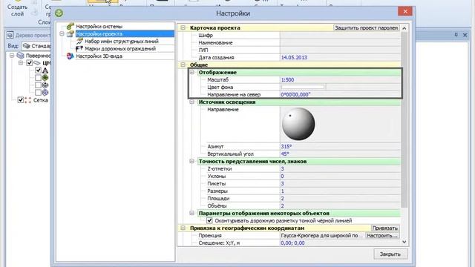Click the Привязать button
The height and width of the screenshot is (267, 475).
click(384, 228)
